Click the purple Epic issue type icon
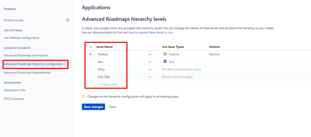The width and height of the screenshot is (311, 137). (165, 62)
